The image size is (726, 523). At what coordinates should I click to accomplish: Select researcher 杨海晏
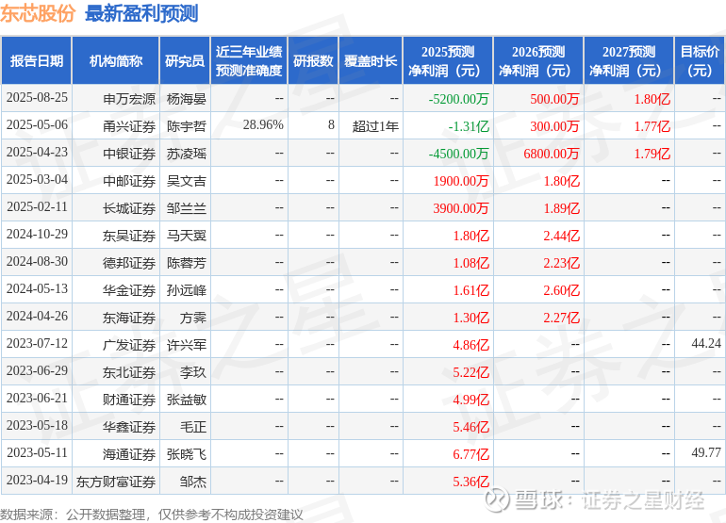click(x=186, y=99)
